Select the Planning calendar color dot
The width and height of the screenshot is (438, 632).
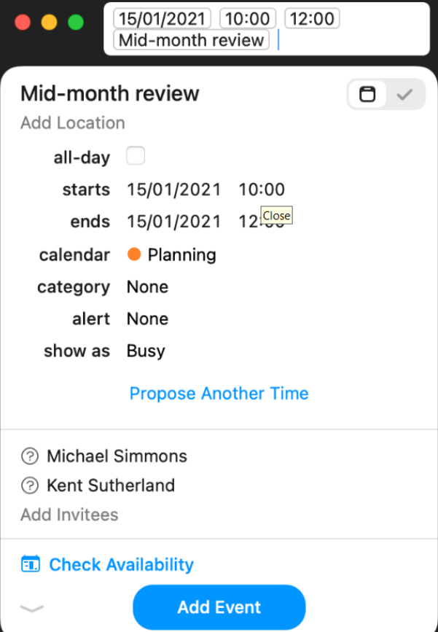tap(134, 254)
